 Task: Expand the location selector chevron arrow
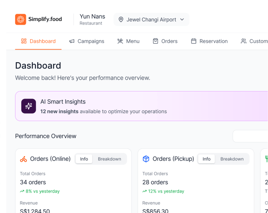point(182,20)
